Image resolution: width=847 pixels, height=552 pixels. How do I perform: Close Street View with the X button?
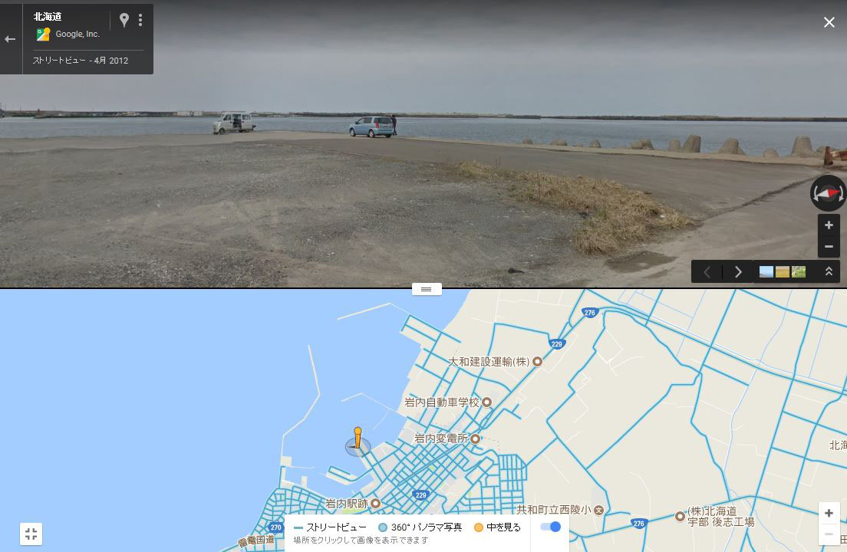coord(829,22)
